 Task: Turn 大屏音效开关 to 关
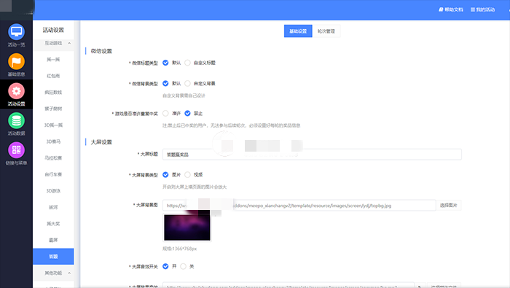184,266
